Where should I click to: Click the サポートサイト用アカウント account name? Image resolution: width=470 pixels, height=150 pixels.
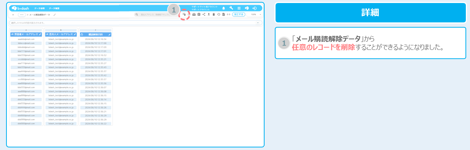205,6
